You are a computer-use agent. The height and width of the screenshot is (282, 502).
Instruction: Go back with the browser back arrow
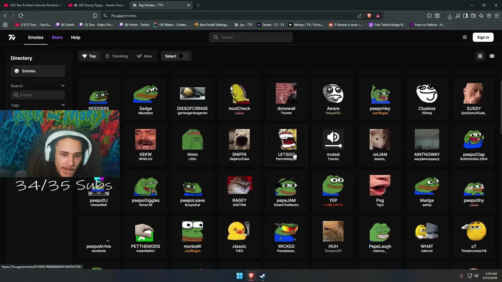pyautogui.click(x=5, y=16)
